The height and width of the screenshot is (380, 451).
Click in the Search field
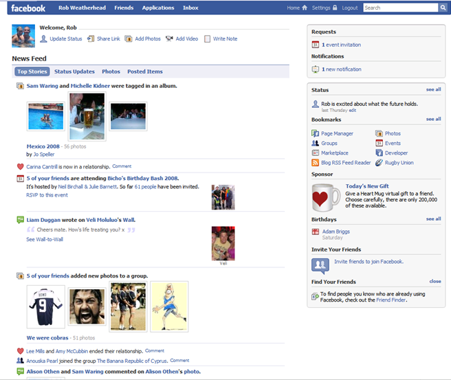[400, 8]
